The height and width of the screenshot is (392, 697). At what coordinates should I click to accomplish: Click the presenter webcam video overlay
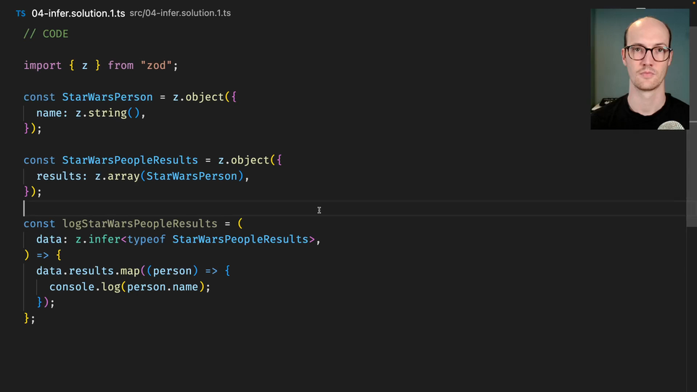click(x=640, y=69)
